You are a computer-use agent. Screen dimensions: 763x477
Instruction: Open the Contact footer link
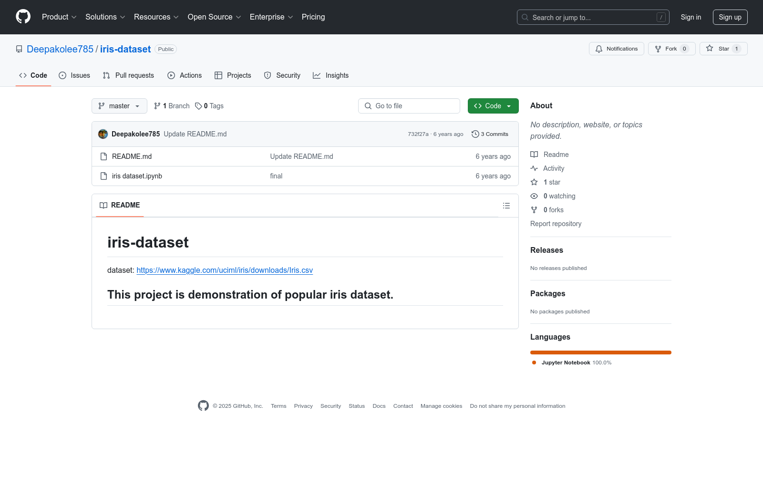403,406
